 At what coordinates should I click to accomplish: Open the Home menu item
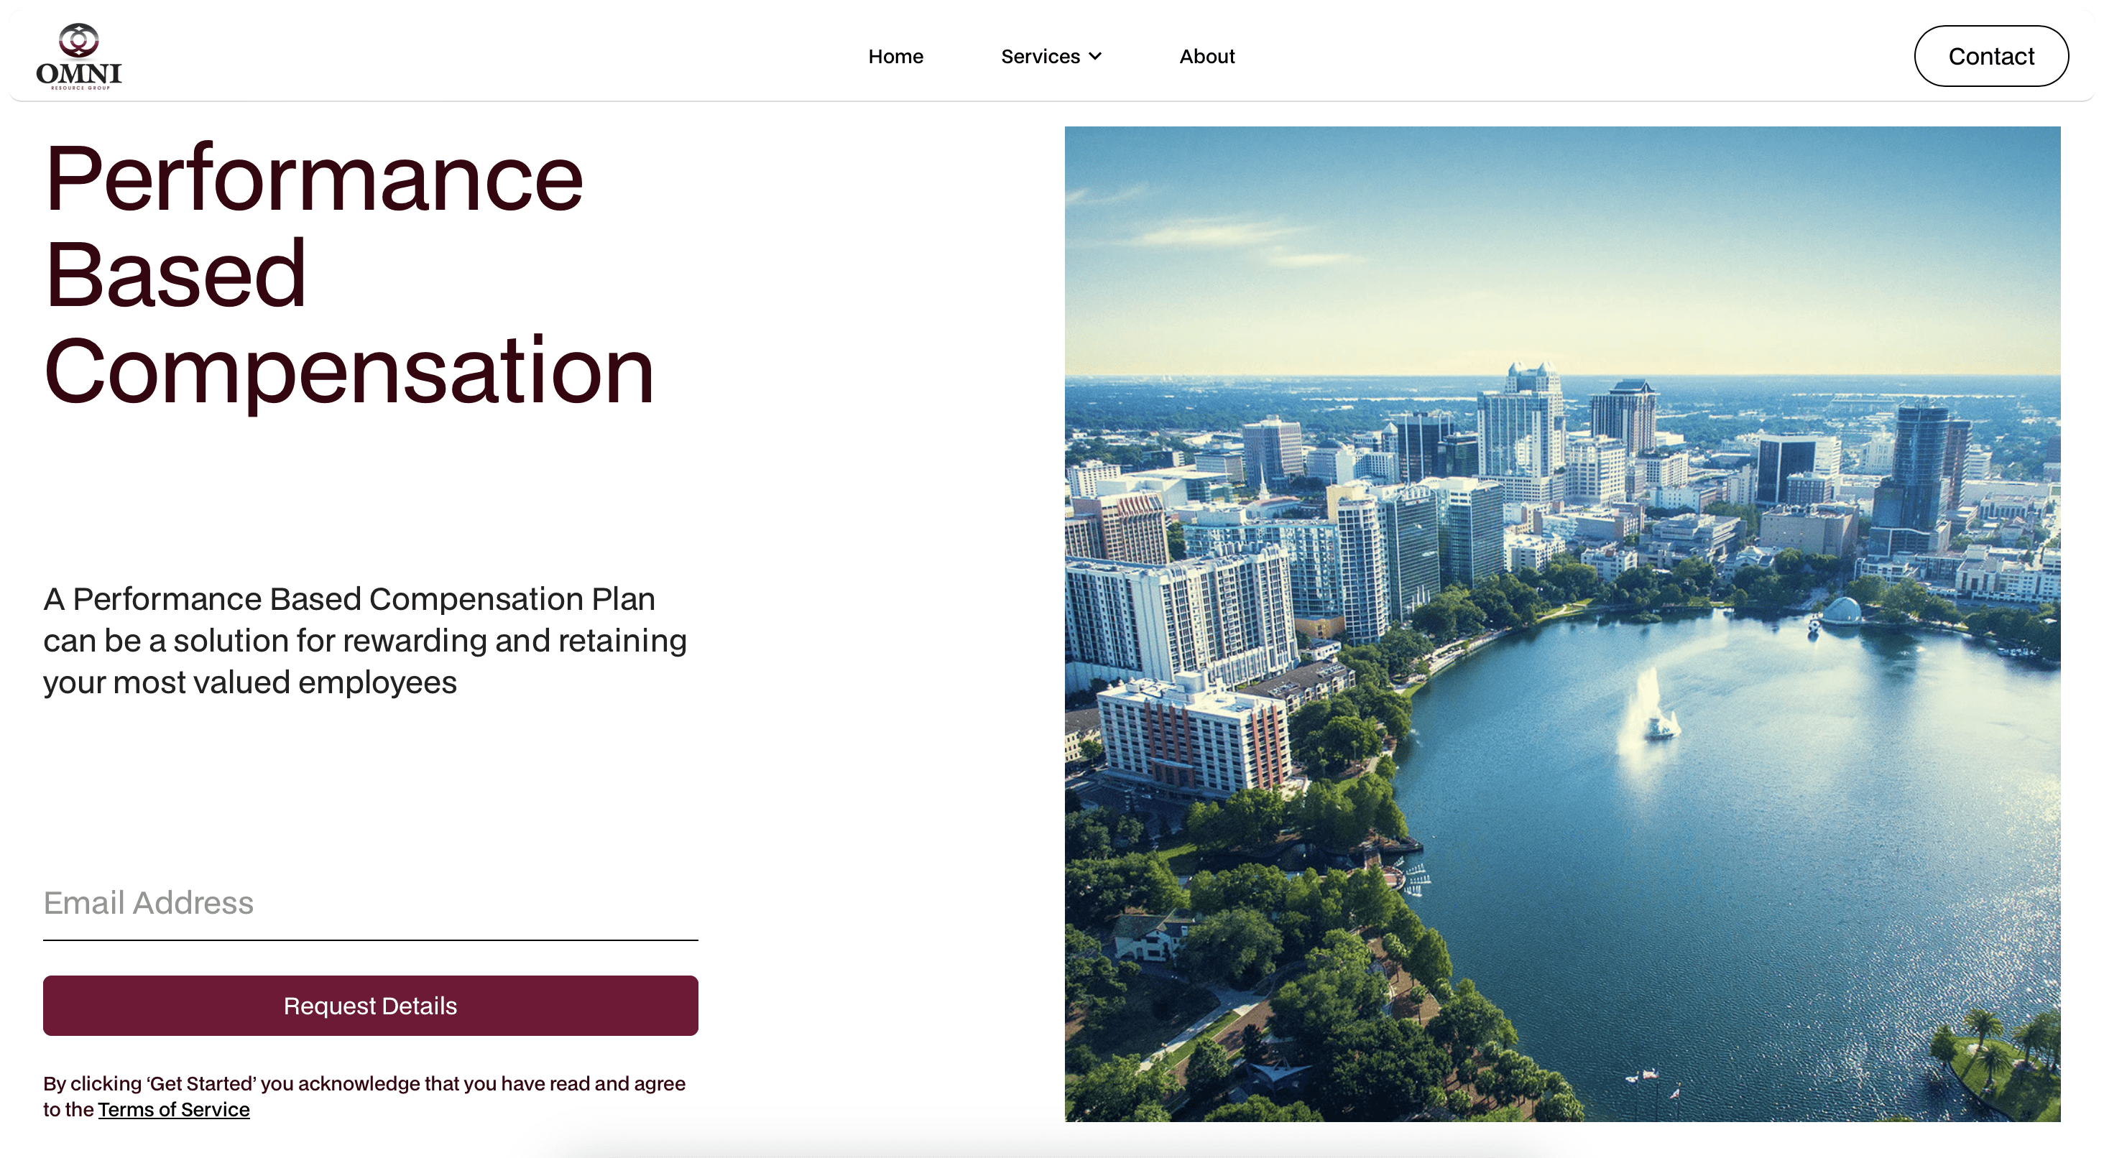click(895, 56)
